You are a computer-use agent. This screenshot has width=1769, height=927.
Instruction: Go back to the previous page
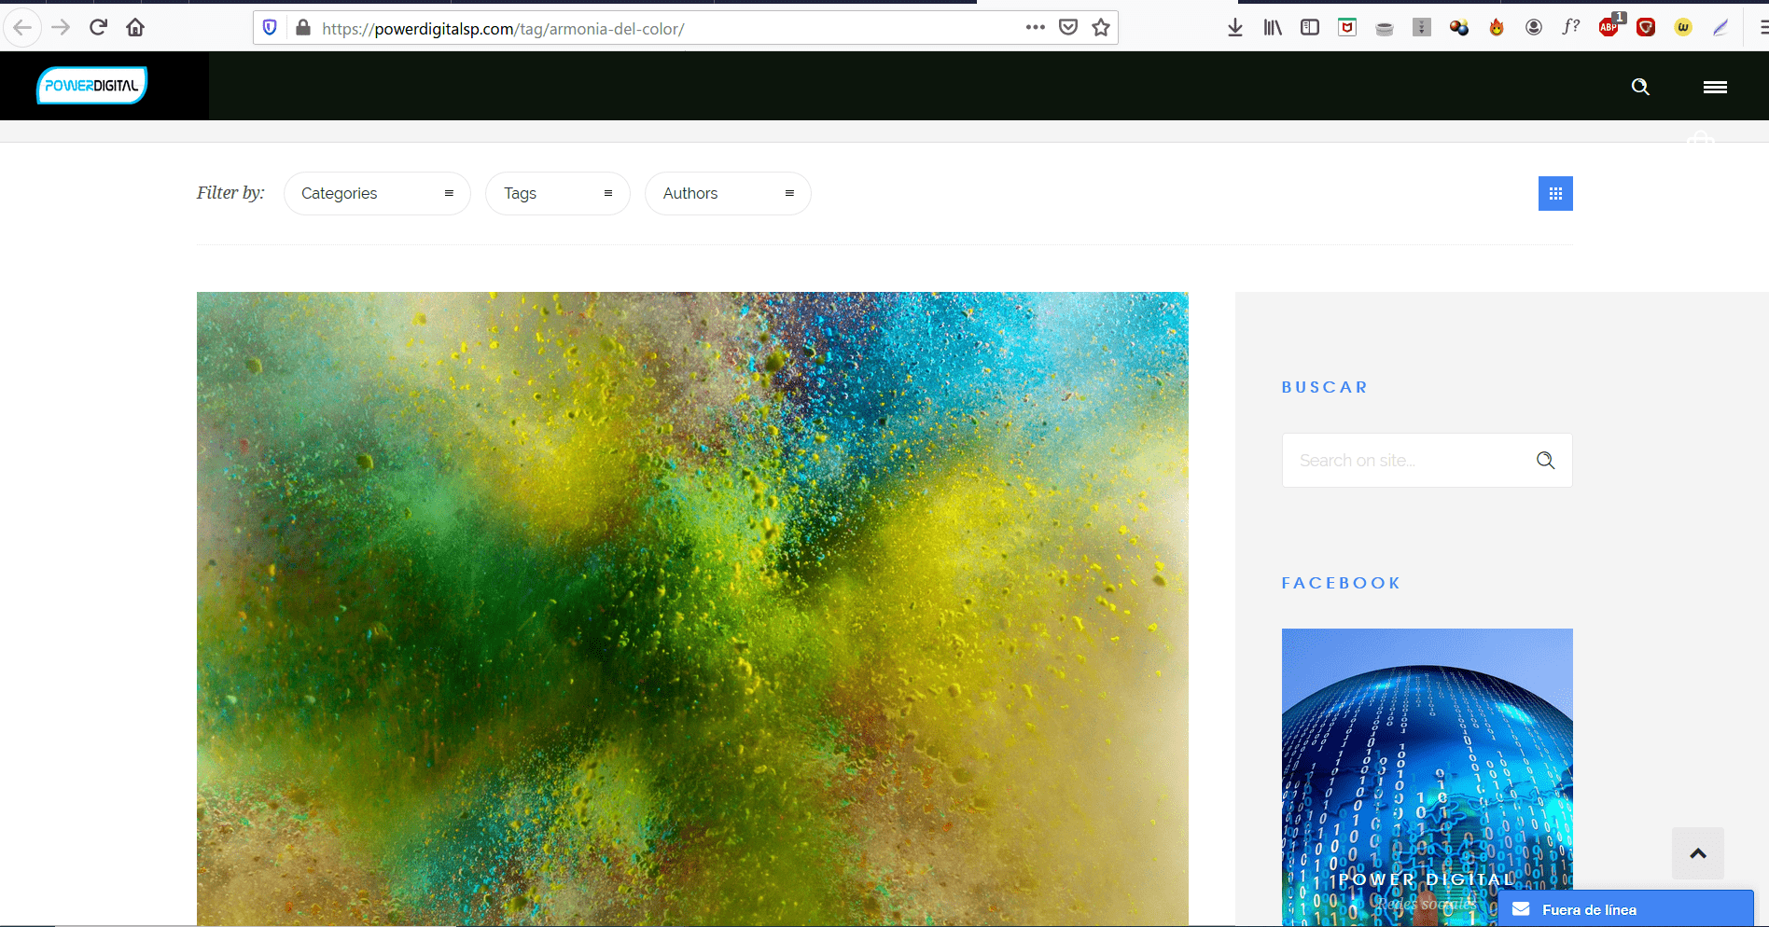coord(22,28)
